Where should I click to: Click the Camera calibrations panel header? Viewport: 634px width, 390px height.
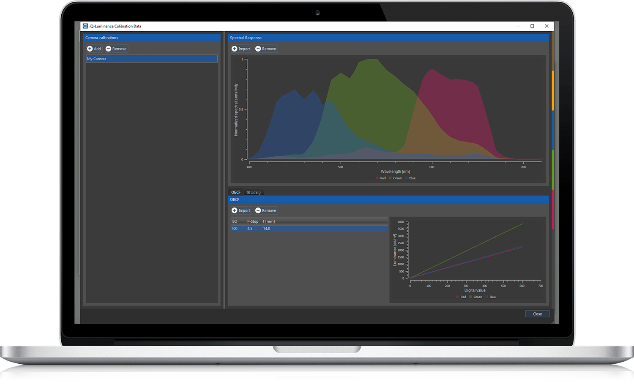pos(152,38)
